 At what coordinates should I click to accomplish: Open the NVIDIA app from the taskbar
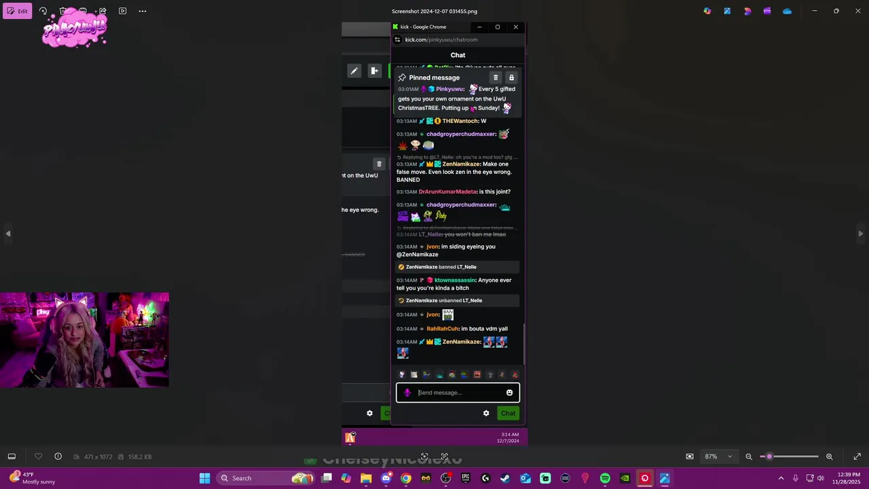625,478
